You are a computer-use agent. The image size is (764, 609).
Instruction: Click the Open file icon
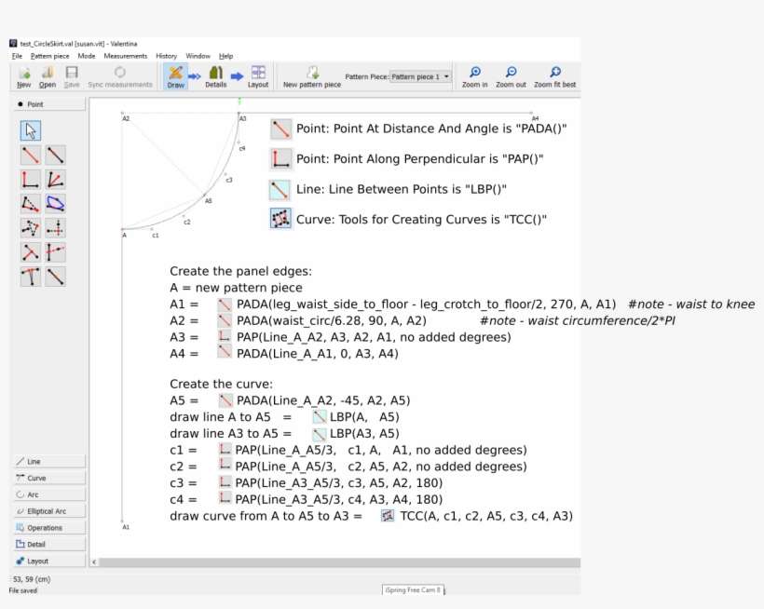pos(47,76)
